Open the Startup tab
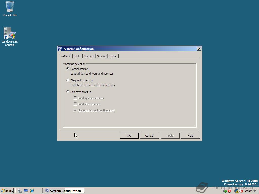Viewport: 259px width, 194px height. tap(102, 56)
